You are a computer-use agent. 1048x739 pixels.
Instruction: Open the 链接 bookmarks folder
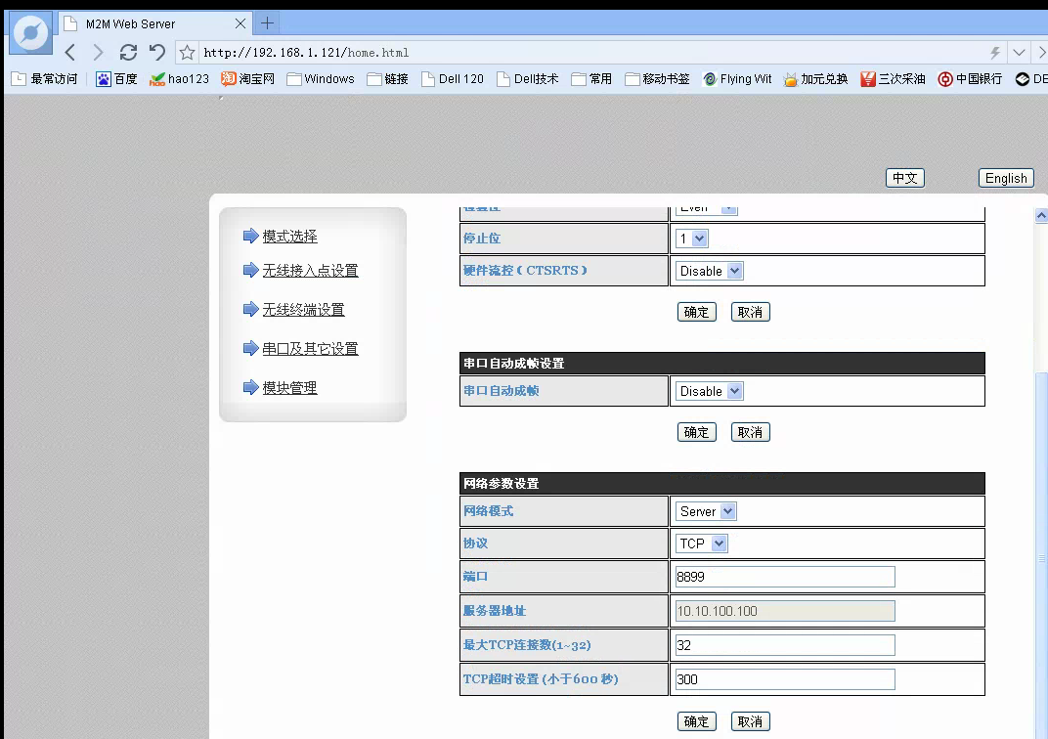pos(388,79)
